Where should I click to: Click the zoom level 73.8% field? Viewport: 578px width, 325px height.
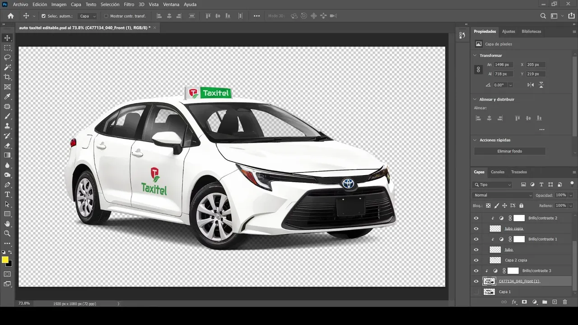24,303
